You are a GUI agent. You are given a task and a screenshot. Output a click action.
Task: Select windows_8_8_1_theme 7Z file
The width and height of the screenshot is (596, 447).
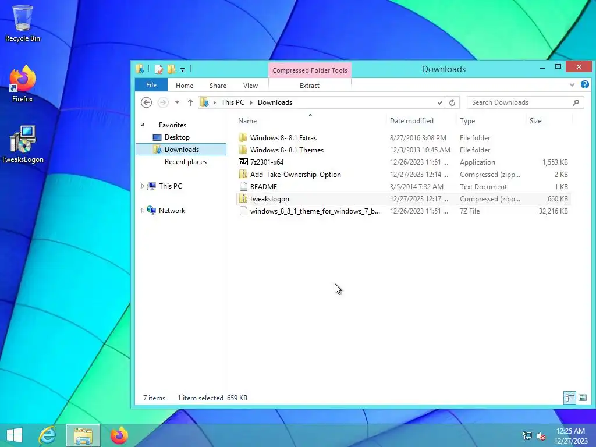pos(403,211)
